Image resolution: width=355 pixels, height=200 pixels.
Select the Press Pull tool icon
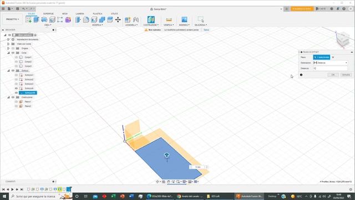point(78,20)
